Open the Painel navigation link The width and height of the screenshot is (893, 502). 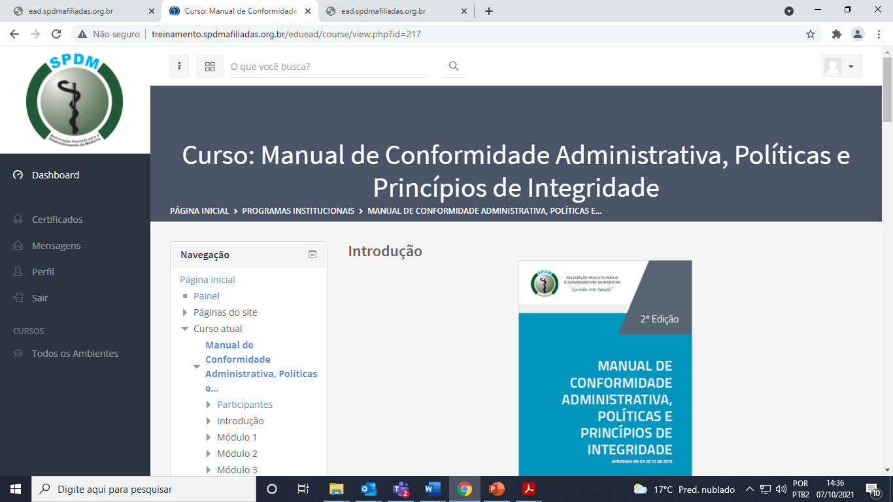(207, 296)
